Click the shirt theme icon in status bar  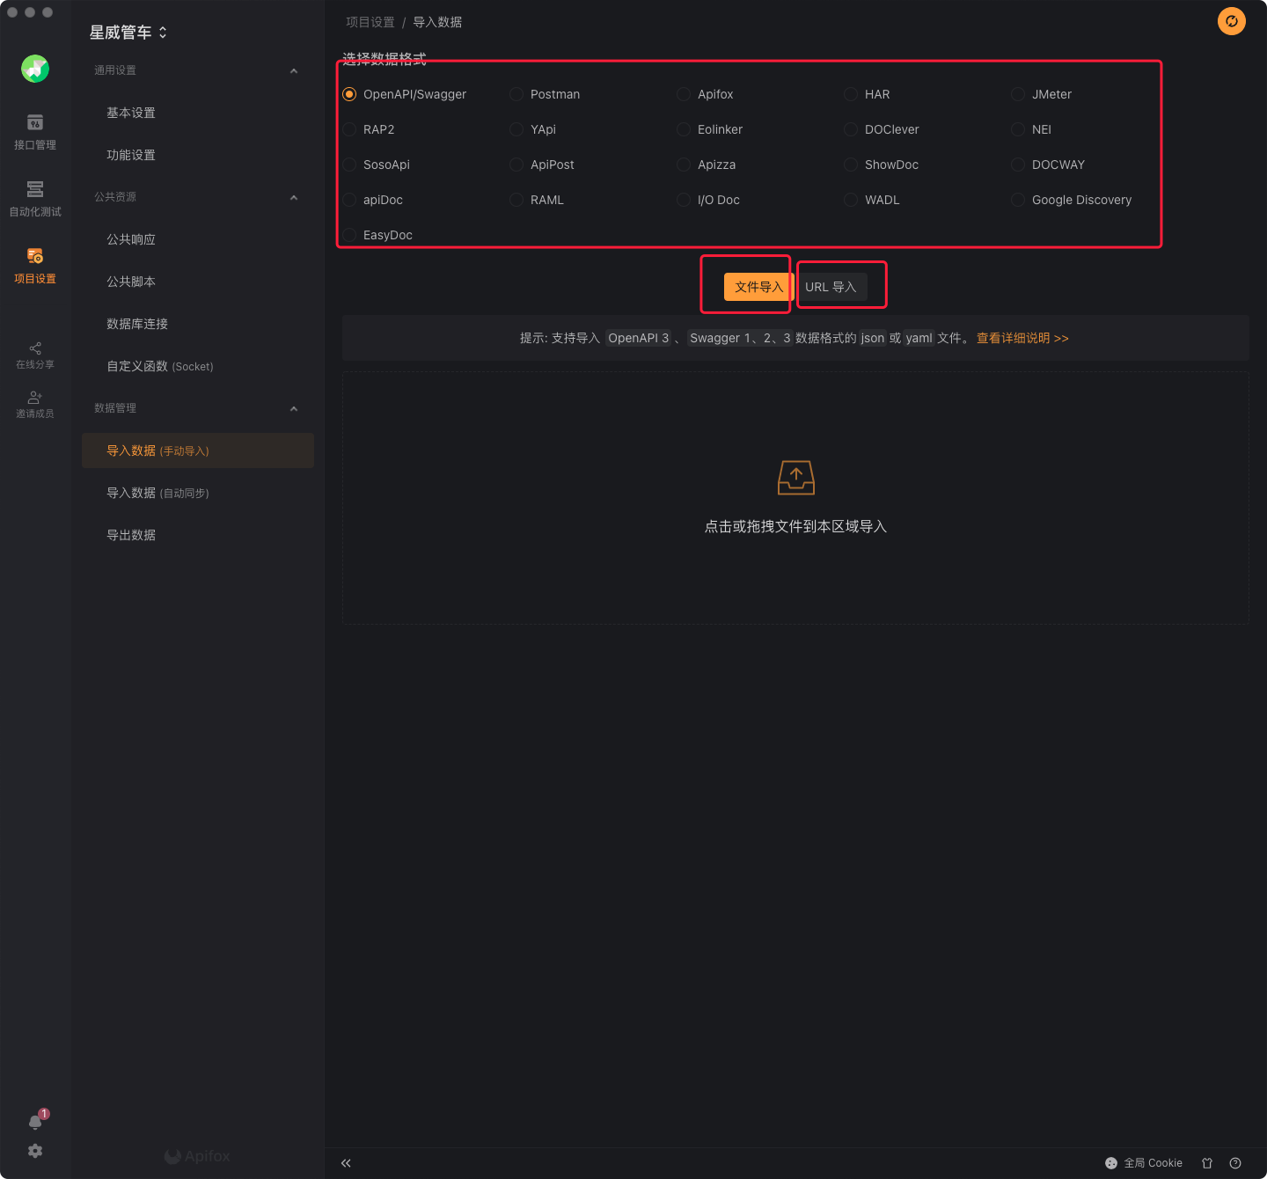click(1207, 1163)
